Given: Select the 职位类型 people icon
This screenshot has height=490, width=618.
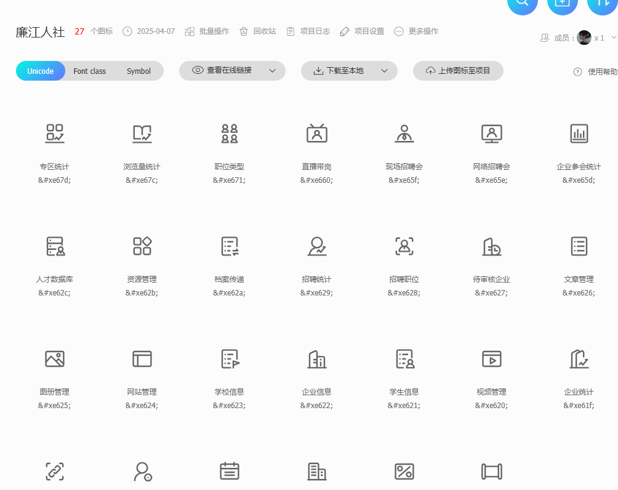Looking at the screenshot, I should pyautogui.click(x=229, y=133).
